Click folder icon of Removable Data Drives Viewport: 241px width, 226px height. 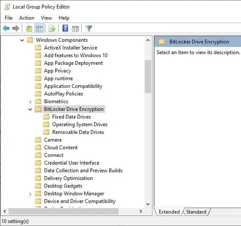tap(46, 132)
